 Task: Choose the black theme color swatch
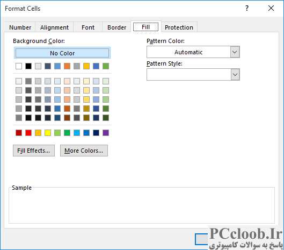pyautogui.click(x=28, y=66)
